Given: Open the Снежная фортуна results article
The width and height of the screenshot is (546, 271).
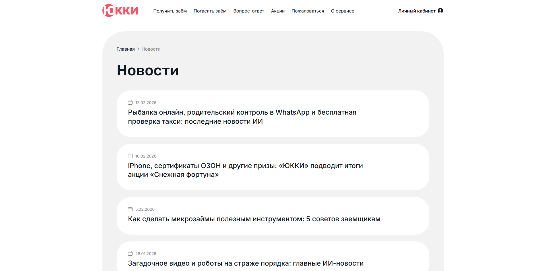Looking at the screenshot, I should tap(245, 170).
